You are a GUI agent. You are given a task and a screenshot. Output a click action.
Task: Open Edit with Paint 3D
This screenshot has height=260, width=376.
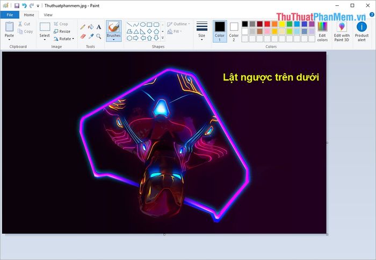(342, 31)
